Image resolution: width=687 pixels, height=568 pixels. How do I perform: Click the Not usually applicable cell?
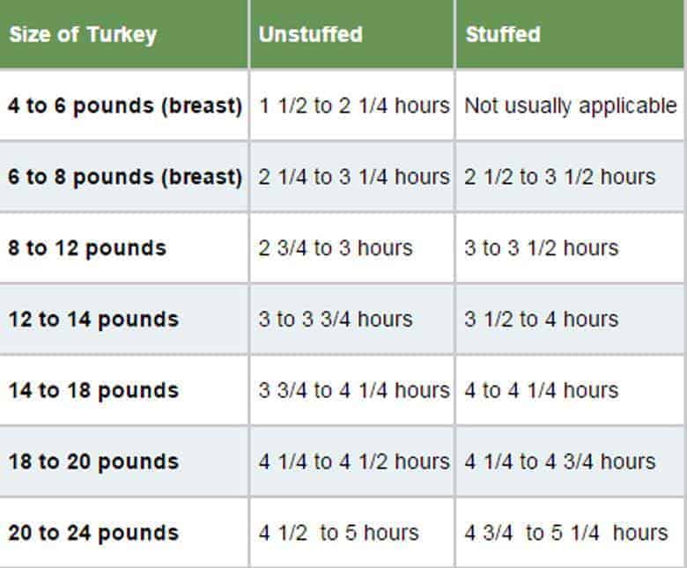570,106
